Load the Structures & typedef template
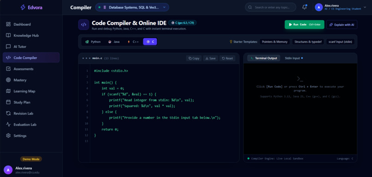This screenshot has height=177, width=372. pos(308,41)
